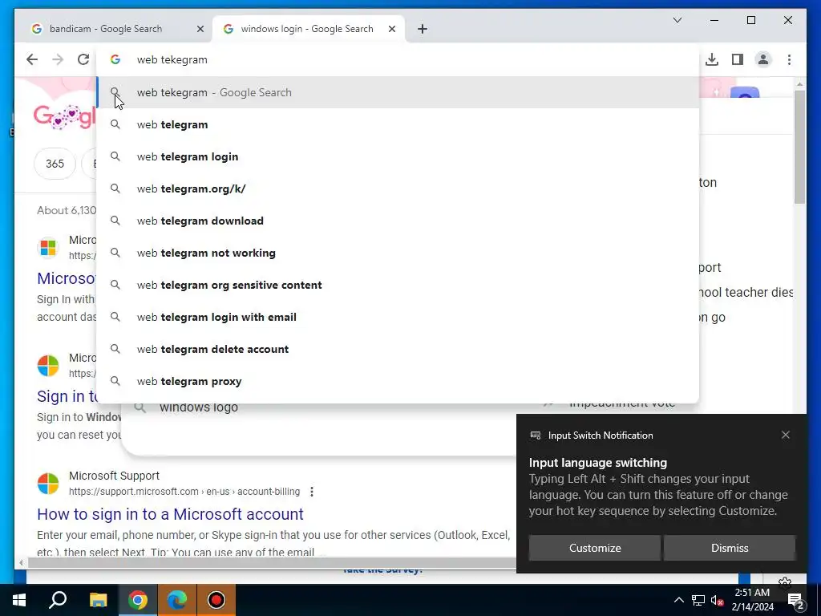Click the https://support.microsoft.com result URL

(184, 492)
